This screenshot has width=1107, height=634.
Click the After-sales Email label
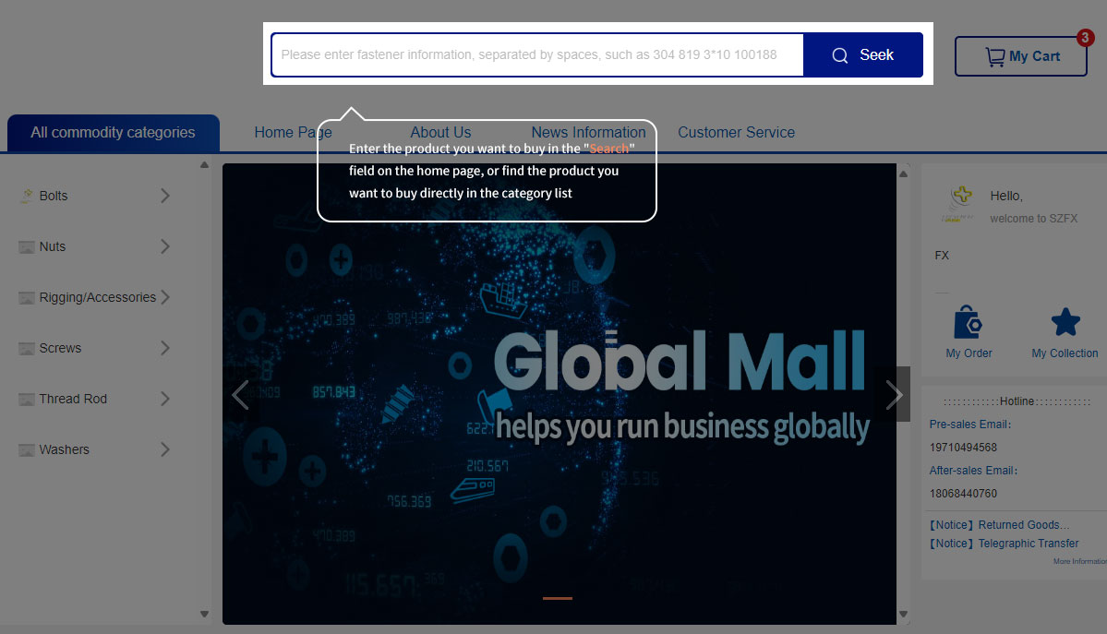tap(973, 471)
